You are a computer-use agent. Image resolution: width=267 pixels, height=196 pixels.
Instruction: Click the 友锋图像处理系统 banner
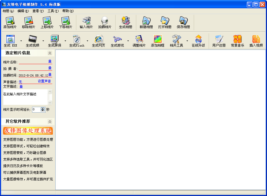pyautogui.click(x=28, y=131)
